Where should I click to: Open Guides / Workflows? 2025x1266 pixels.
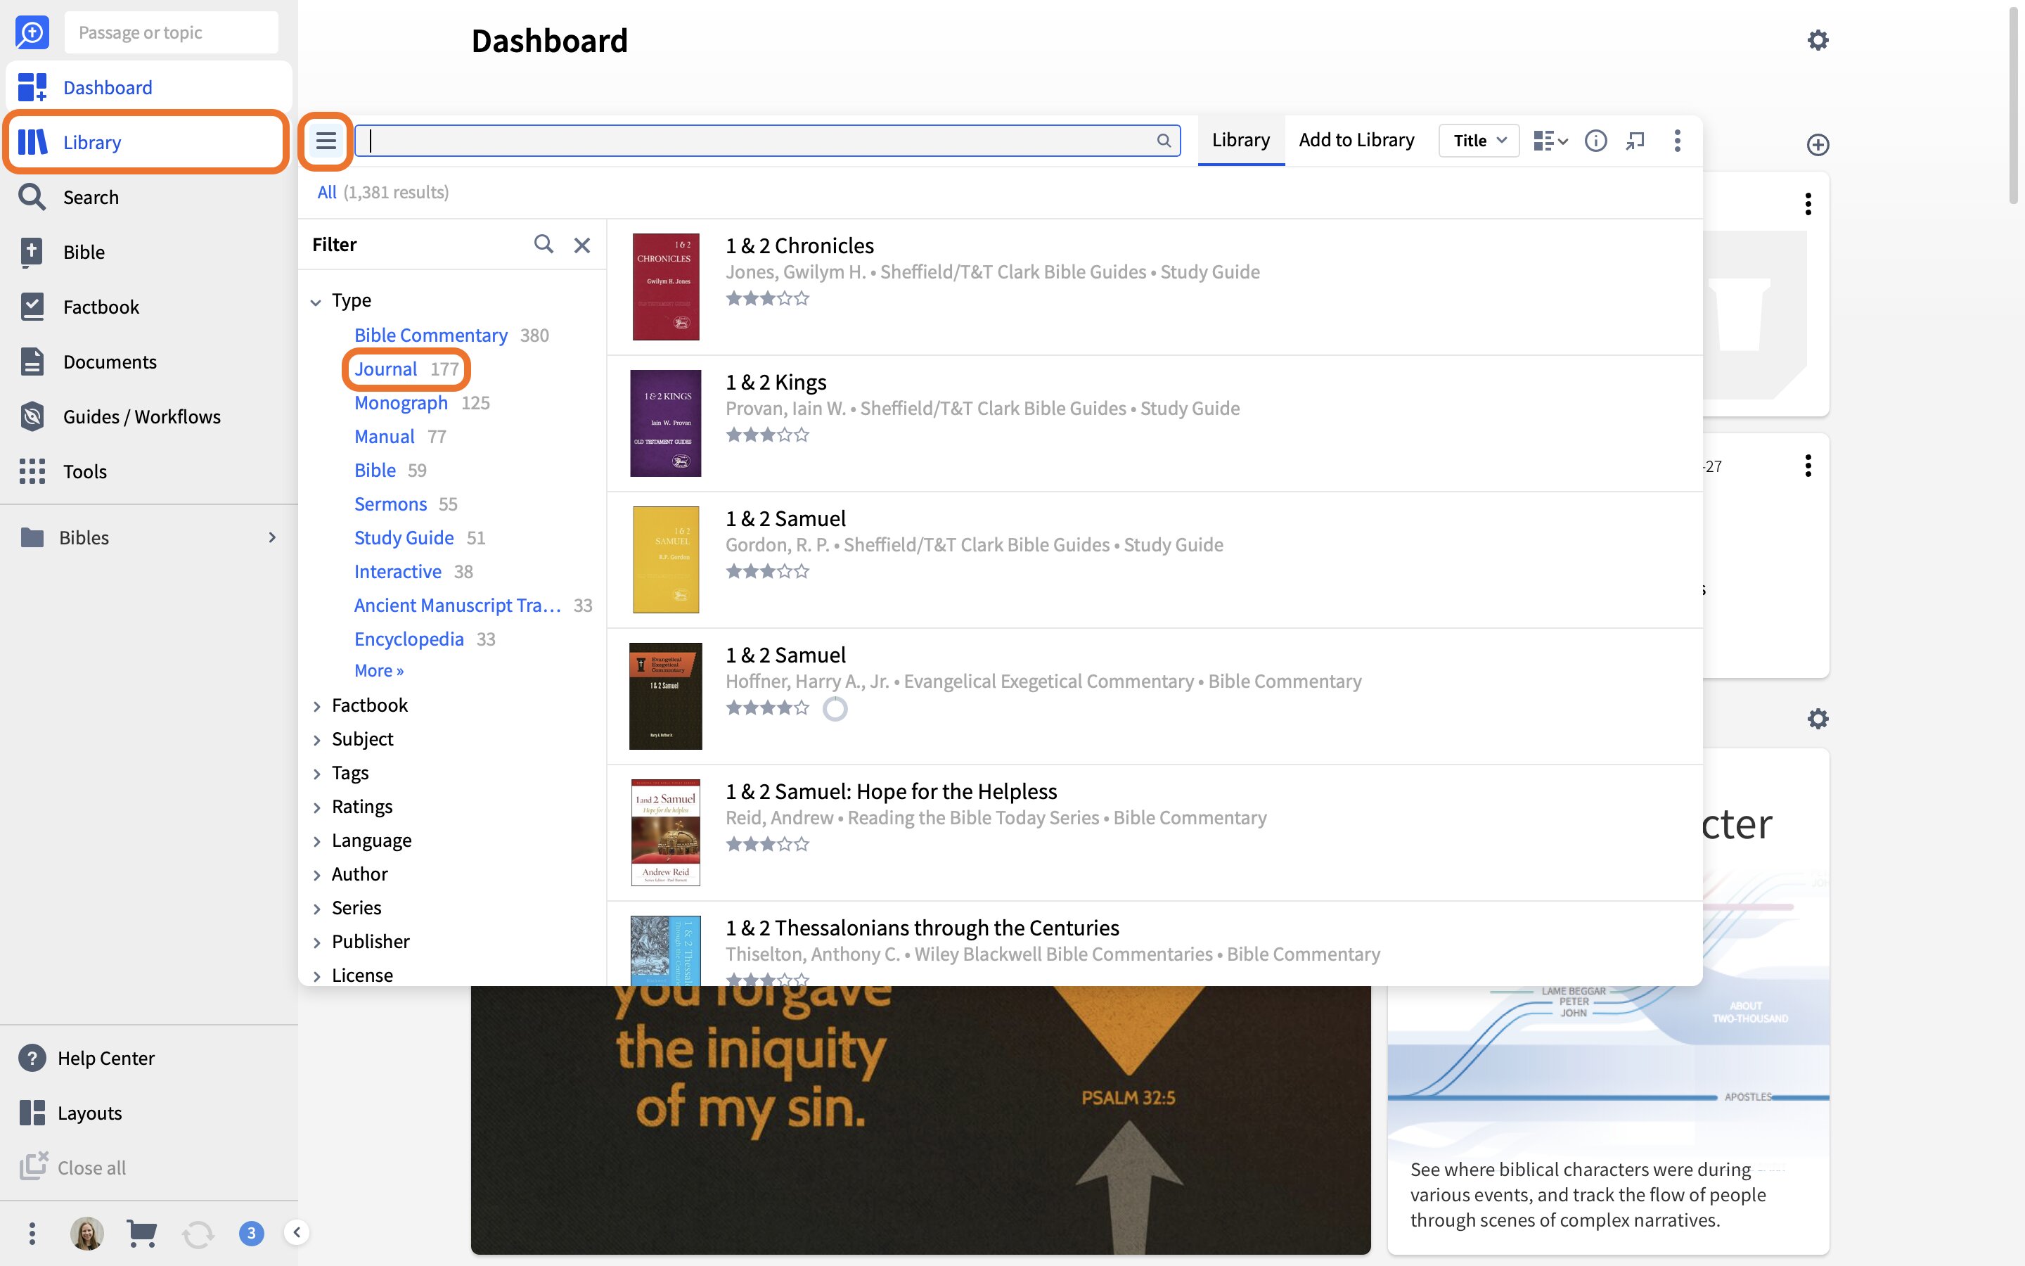pos(148,416)
